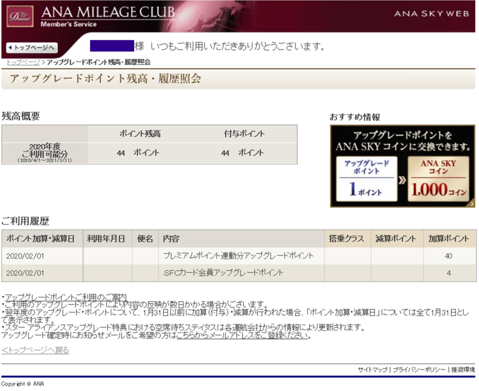
Task: Click 44 ポイント under 付与ポイント
Action: click(242, 153)
